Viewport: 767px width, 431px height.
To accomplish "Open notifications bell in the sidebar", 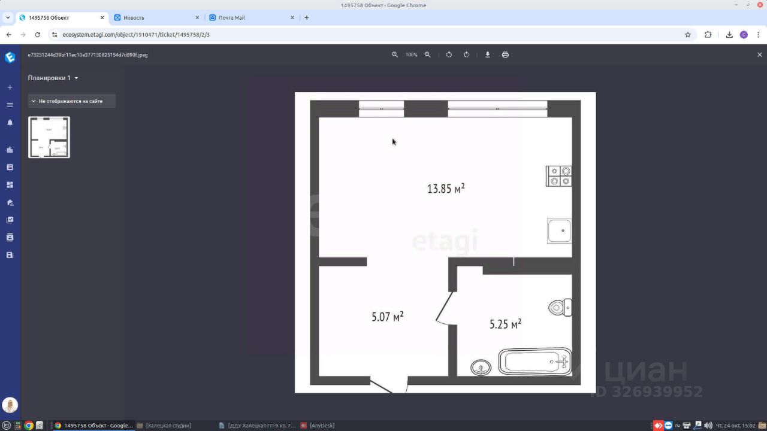I will point(10,123).
